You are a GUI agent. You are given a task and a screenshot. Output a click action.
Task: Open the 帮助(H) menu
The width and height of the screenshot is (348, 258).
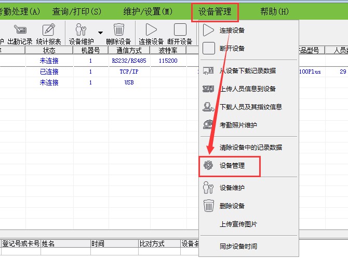tap(274, 11)
